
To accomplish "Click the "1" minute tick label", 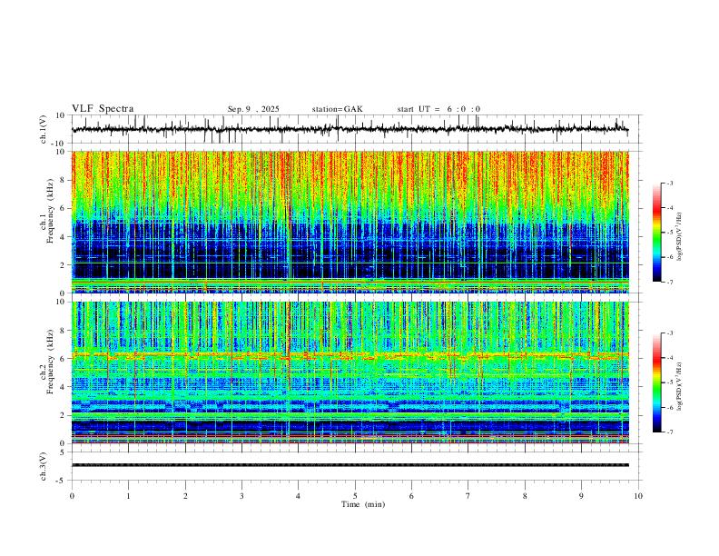I will (128, 496).
